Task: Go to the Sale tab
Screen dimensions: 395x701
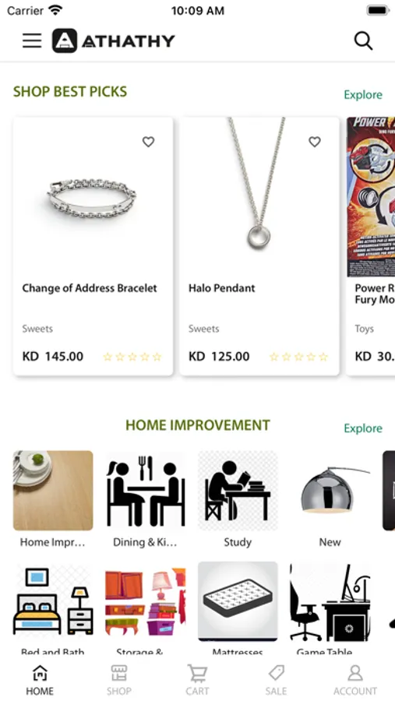Action: [x=276, y=679]
